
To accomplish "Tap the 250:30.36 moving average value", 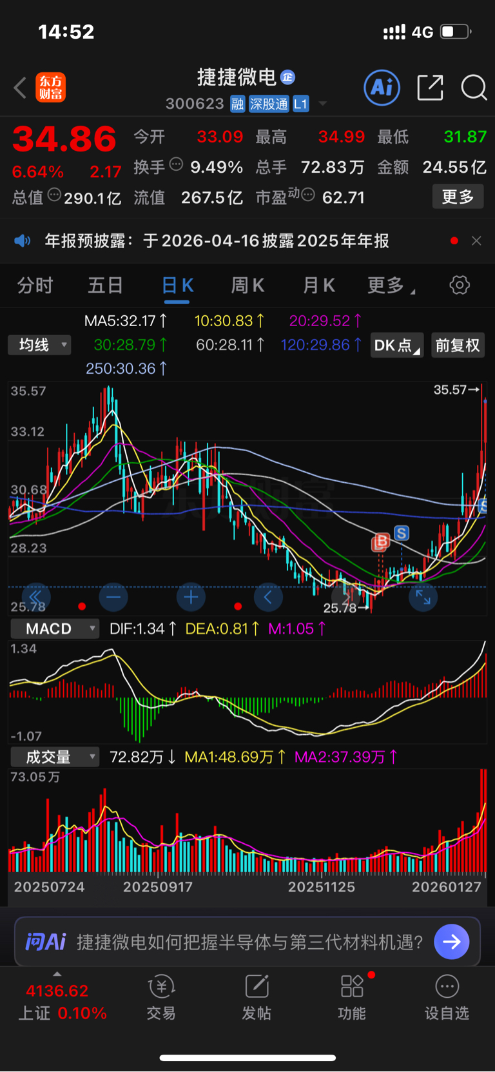I will click(x=127, y=369).
